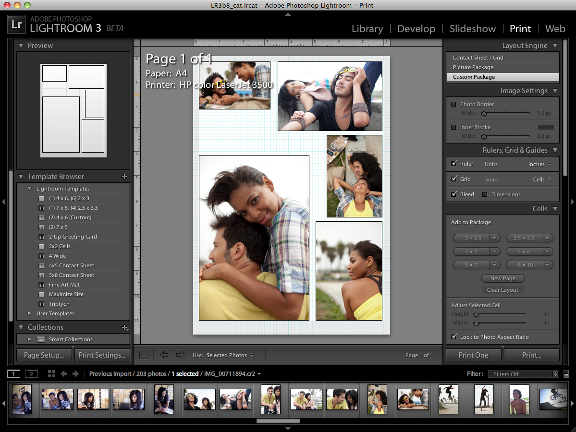576x432 pixels.
Task: Disable Lock to Photo Aspect Ratio
Action: (454, 337)
